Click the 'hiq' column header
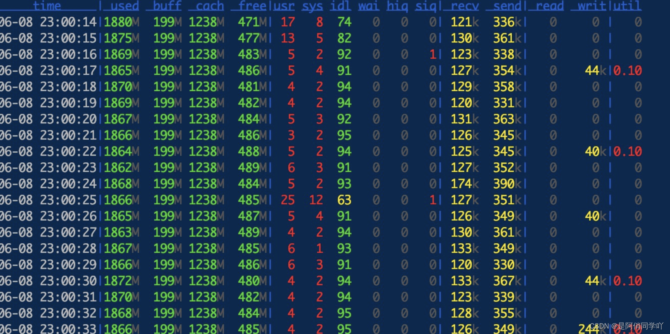The height and width of the screenshot is (334, 670). [398, 6]
